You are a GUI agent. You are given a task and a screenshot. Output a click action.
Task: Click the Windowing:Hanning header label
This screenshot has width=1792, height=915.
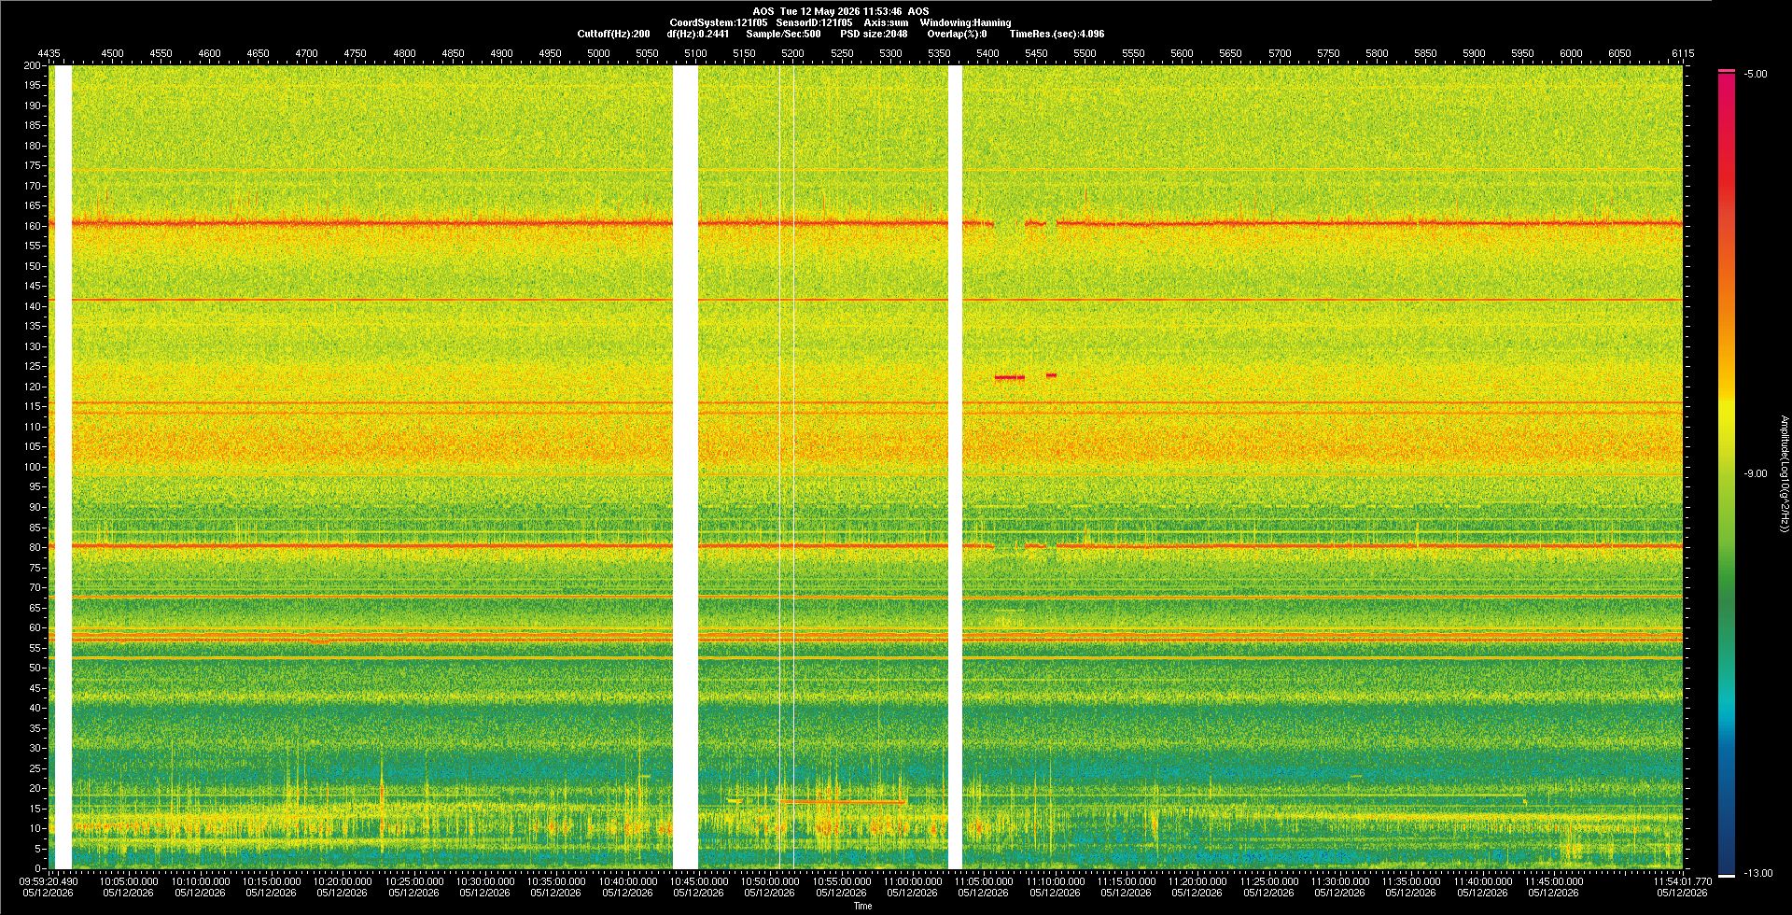(x=965, y=22)
